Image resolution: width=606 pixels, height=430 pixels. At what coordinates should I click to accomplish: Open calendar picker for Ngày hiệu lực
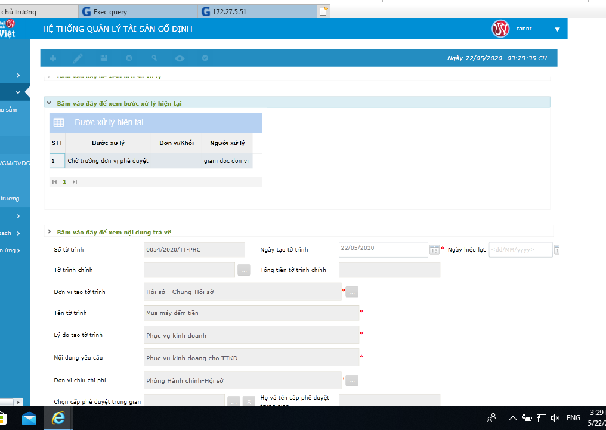click(557, 250)
